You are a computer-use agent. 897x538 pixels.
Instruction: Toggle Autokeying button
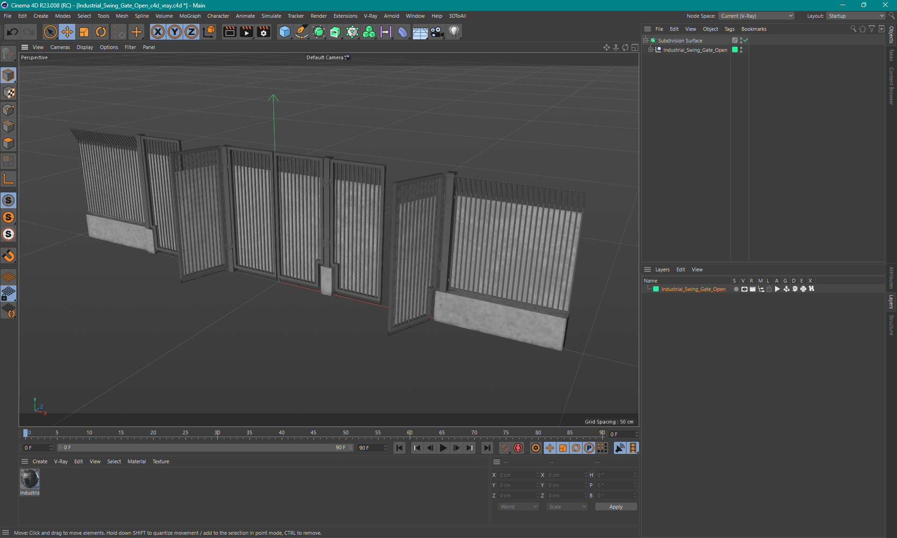(518, 448)
